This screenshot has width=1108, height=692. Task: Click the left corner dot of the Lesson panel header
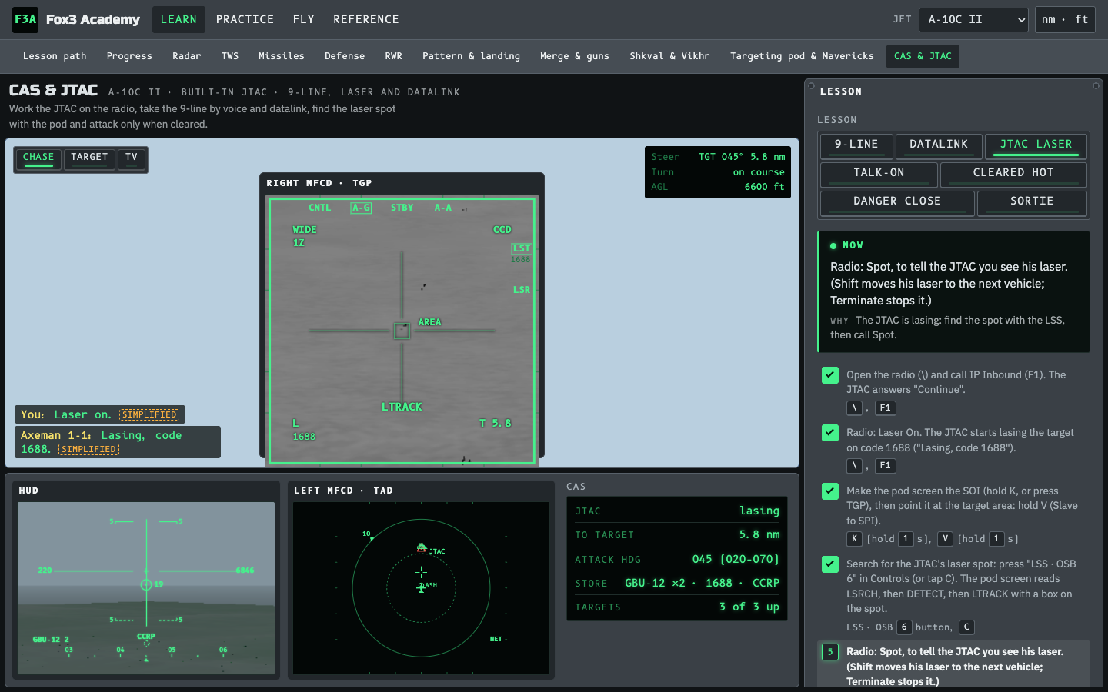[x=811, y=85]
